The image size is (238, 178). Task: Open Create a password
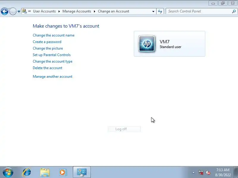point(47,42)
